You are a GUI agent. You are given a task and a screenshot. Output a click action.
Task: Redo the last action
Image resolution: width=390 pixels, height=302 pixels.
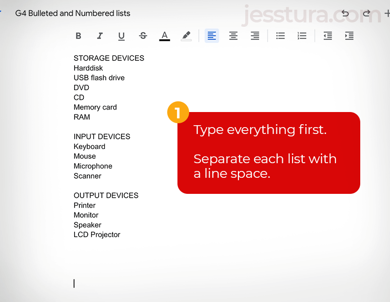[367, 13]
